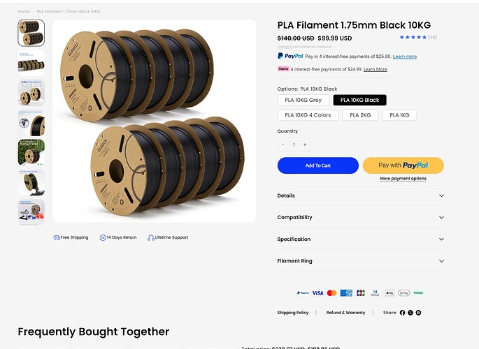Click the Mastercard payment icon
Image resolution: width=479 pixels, height=349 pixels.
tap(331, 293)
